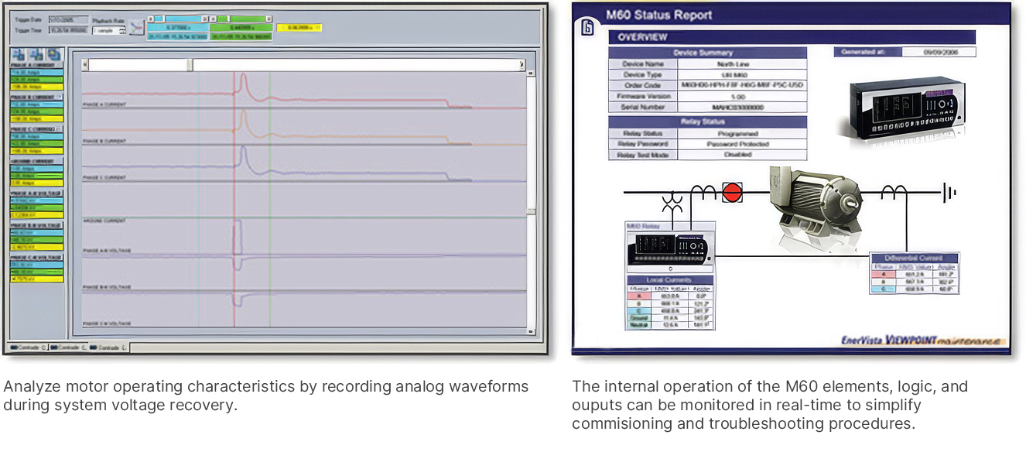Viewport: 1026px width, 452px height.
Task: Click the PHASE C CURRENT waveform label
Action: [x=104, y=177]
